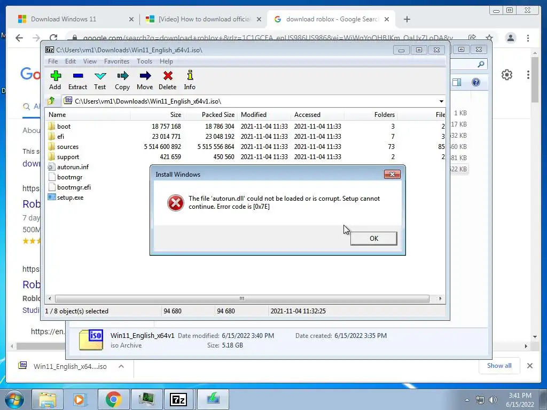
Task: Go up one folder level in 7-Zip
Action: 51,101
